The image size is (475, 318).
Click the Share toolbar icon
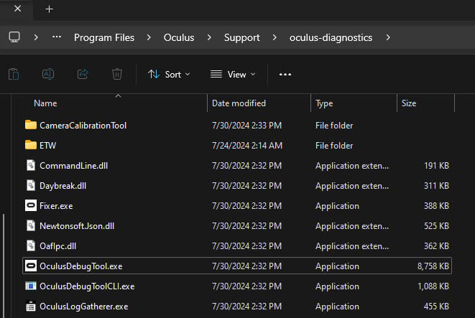(x=83, y=74)
